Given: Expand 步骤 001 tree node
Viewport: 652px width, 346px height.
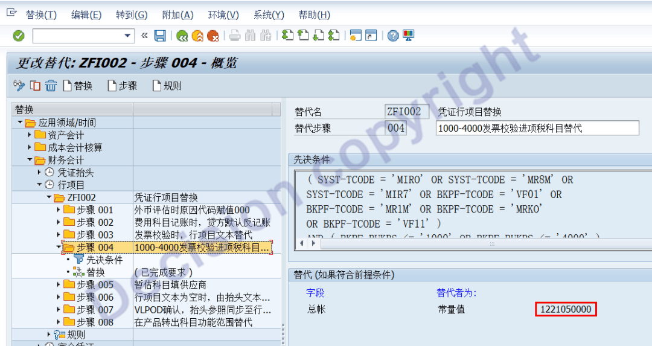Looking at the screenshot, I should [58, 210].
